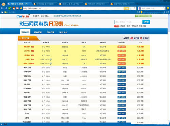Click the green refresh icon
The image size is (170, 126).
(x=10, y=8)
